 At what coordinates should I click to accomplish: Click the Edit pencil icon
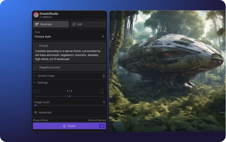(x=74, y=24)
